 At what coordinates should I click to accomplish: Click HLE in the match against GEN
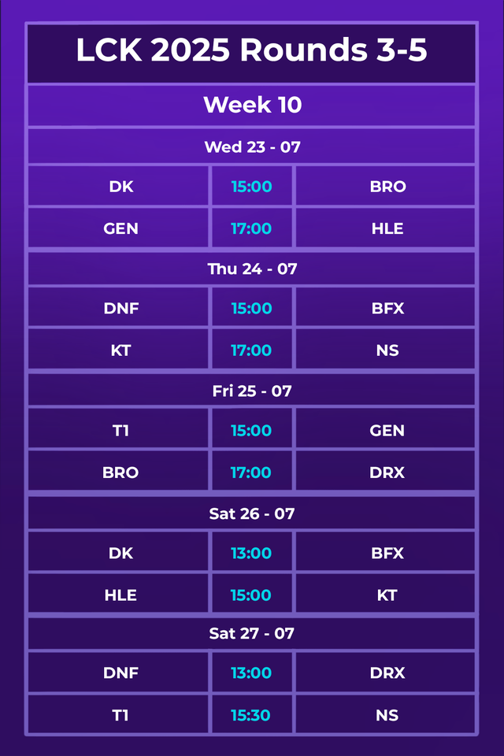click(387, 229)
